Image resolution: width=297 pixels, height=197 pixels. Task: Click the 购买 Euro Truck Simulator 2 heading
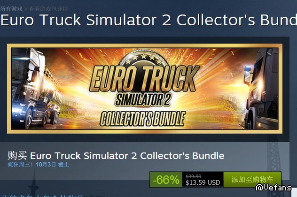(x=116, y=156)
